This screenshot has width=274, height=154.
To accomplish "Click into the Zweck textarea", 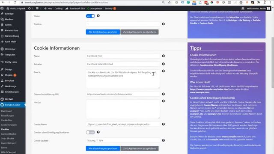I will pos(123,79).
